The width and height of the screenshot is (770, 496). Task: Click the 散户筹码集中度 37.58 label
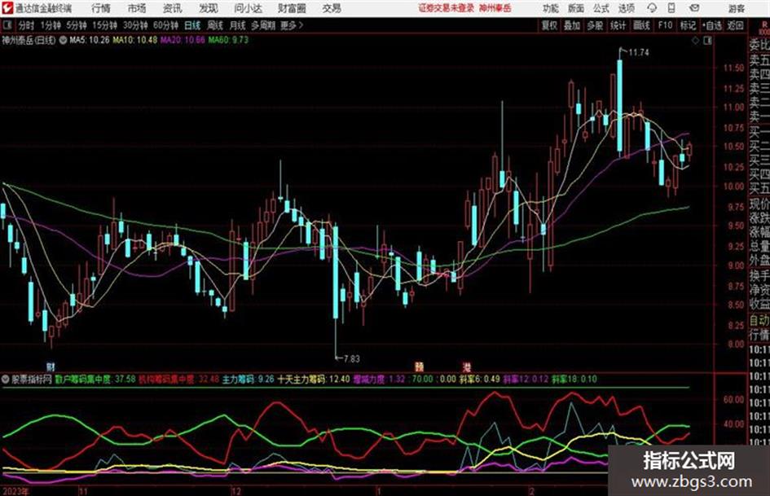click(x=95, y=379)
